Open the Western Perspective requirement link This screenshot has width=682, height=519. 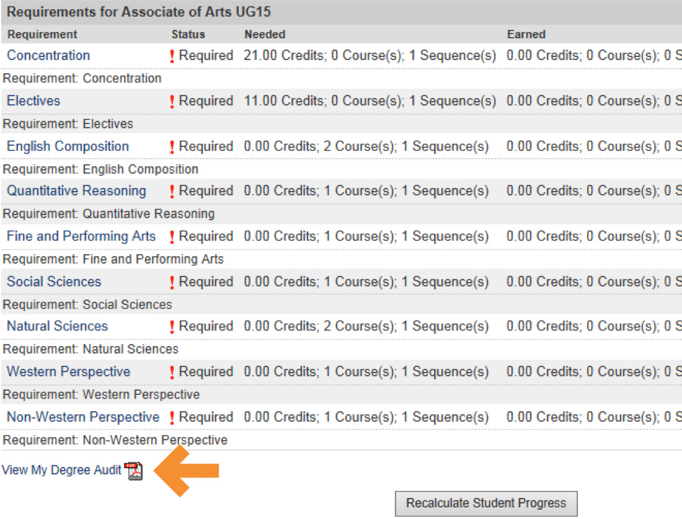68,371
